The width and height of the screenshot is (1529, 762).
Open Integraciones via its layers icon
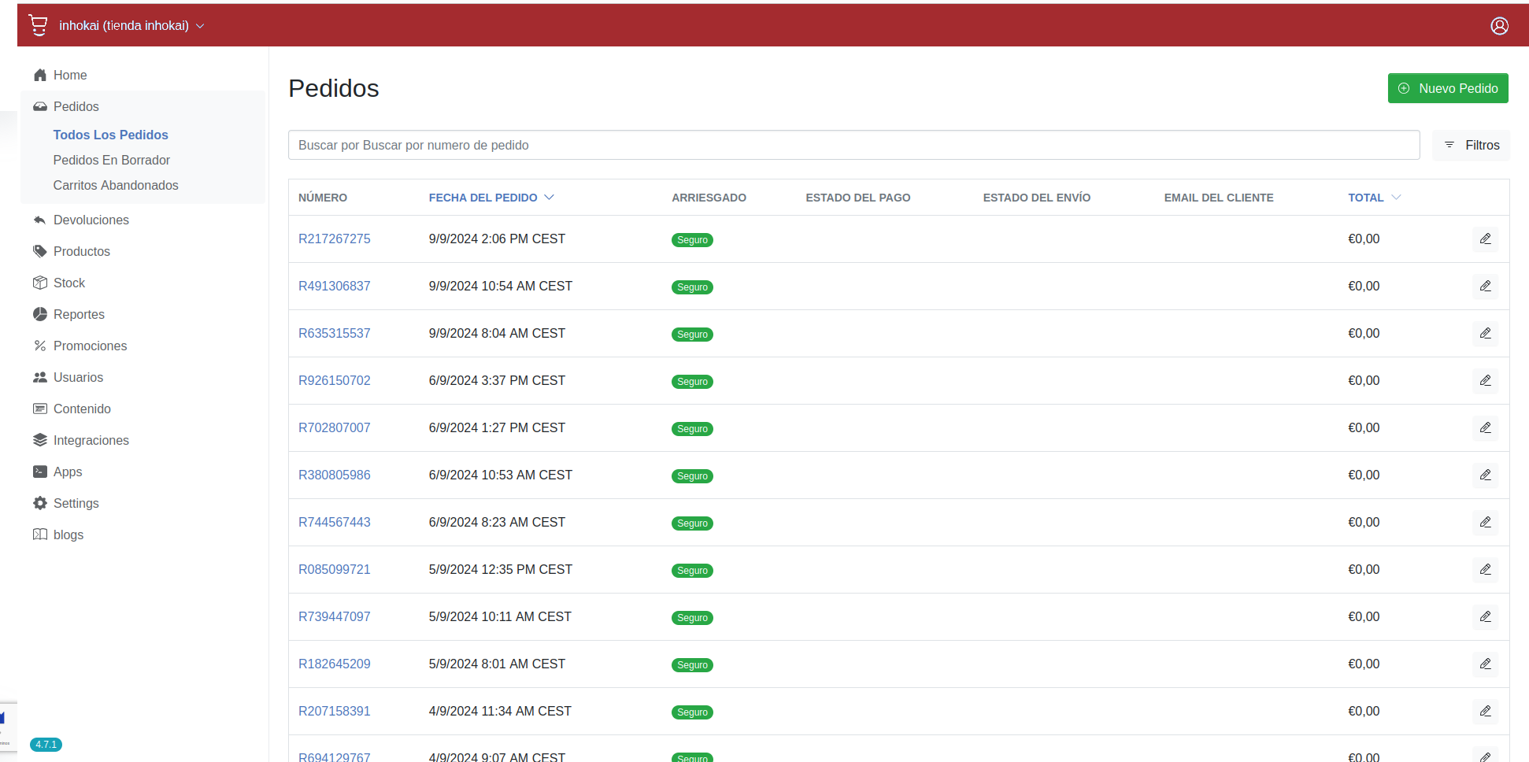[x=40, y=440]
